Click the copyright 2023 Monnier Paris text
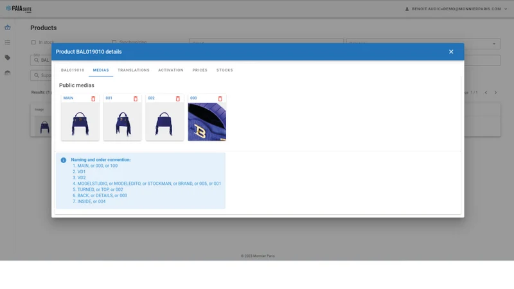 point(258,256)
